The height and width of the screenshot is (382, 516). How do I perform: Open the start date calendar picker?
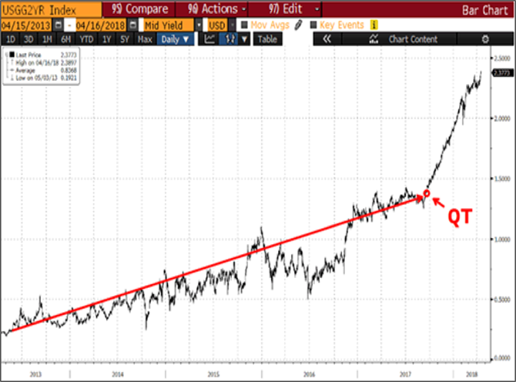tap(59, 24)
